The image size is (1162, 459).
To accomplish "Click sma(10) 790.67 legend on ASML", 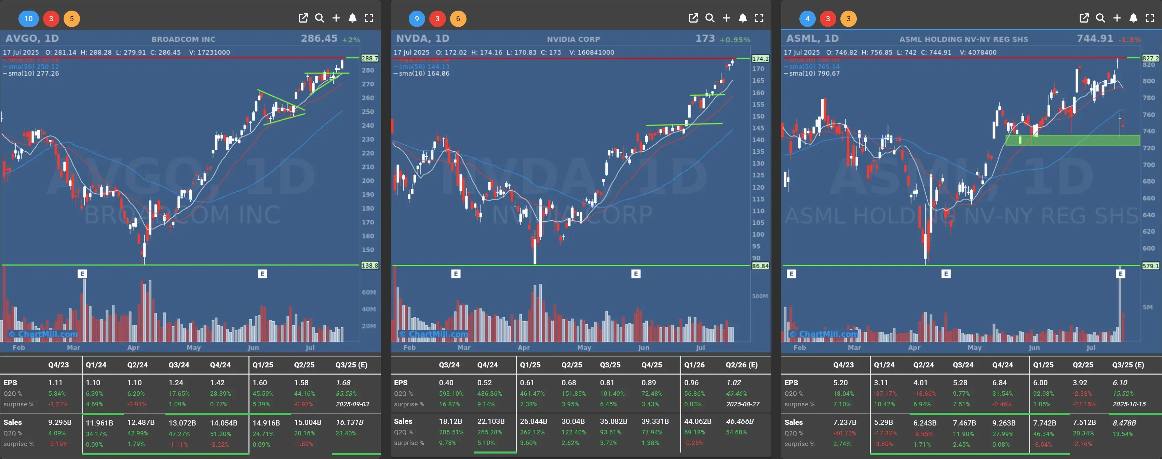I will pyautogui.click(x=812, y=73).
